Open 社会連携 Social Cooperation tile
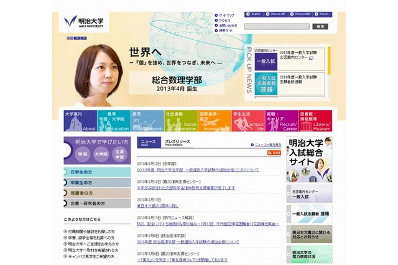 [181, 121]
